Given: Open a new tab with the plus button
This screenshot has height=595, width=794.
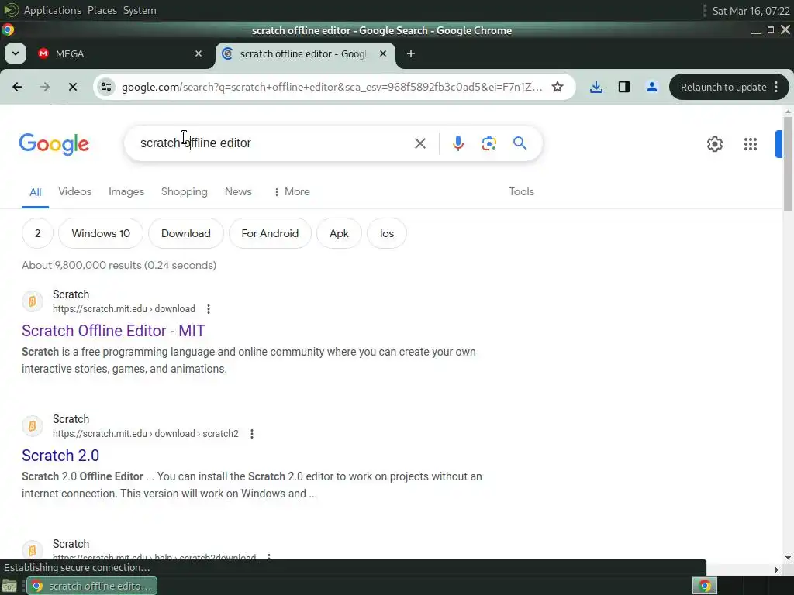Looking at the screenshot, I should tap(411, 53).
